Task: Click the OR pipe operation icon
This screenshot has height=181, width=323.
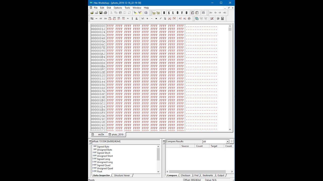Action: [132, 19]
